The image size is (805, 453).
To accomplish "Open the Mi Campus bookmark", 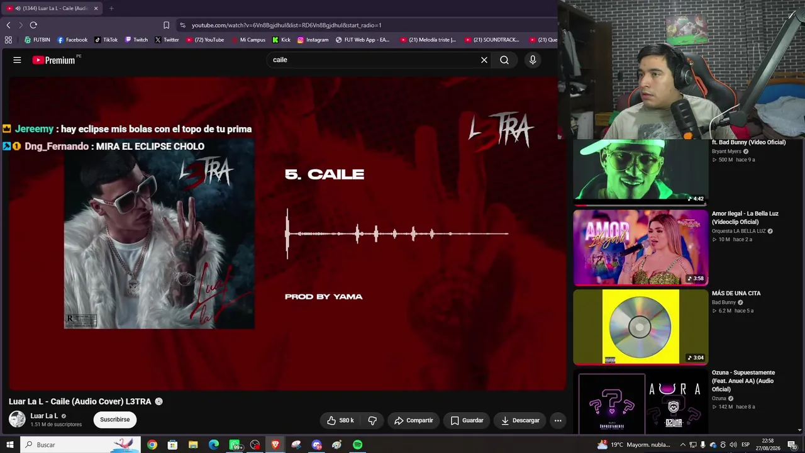I will (x=248, y=40).
